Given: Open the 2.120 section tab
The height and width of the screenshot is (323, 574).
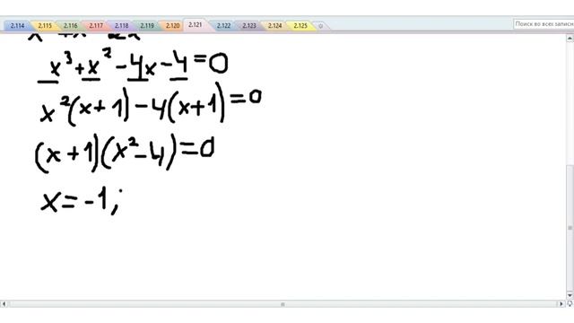Looking at the screenshot, I should [x=172, y=26].
